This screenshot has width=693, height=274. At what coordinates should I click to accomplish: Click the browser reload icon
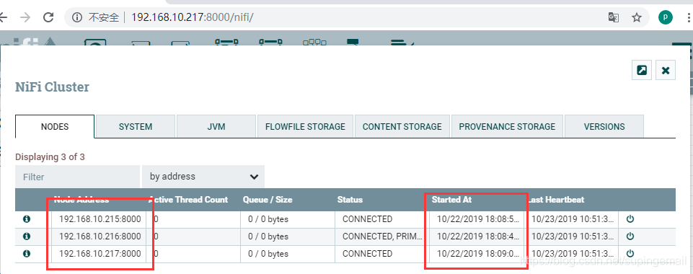(x=48, y=17)
